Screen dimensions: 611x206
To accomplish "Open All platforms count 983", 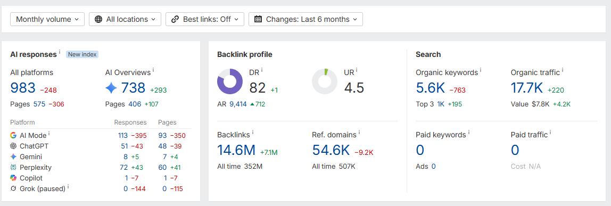I will pyautogui.click(x=23, y=88).
